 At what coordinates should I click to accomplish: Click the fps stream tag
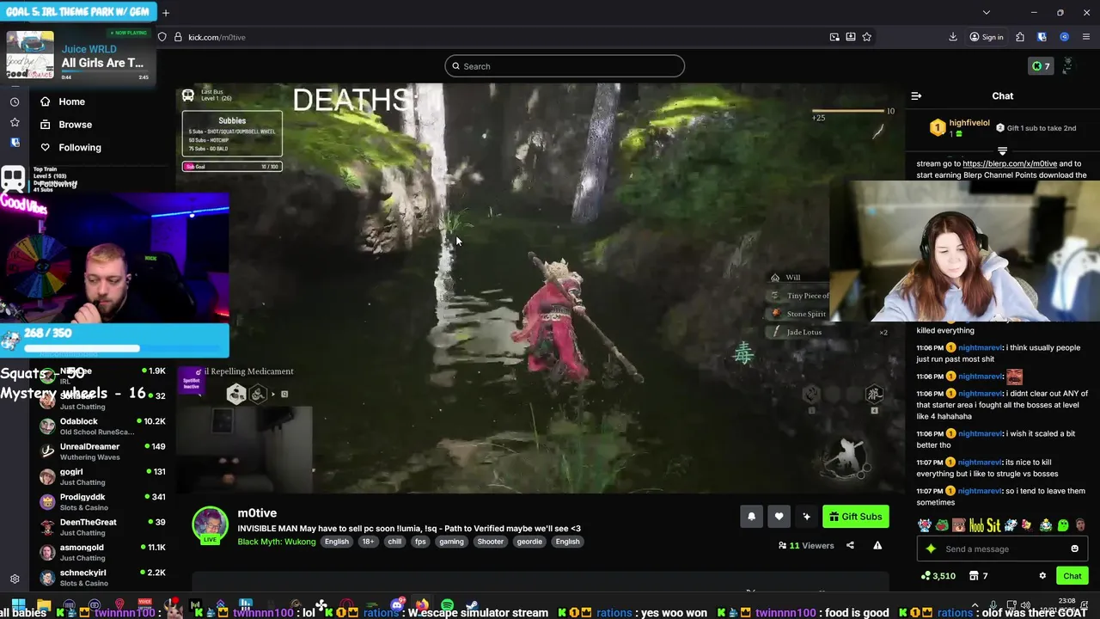[420, 542]
